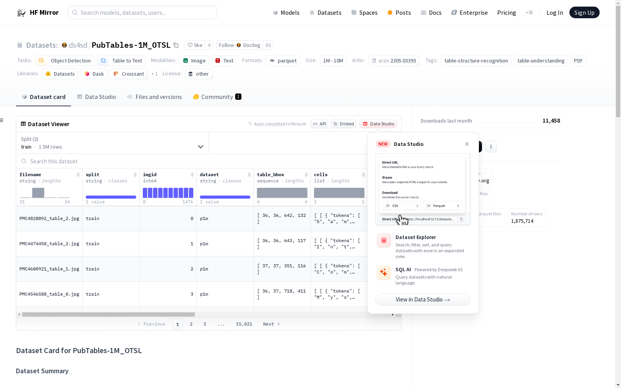Click View in Data Studio button
621x388 pixels.
(423, 300)
